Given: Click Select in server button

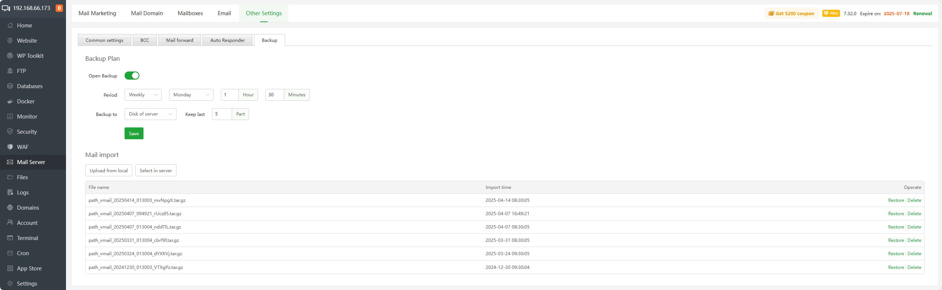Looking at the screenshot, I should pos(156,170).
